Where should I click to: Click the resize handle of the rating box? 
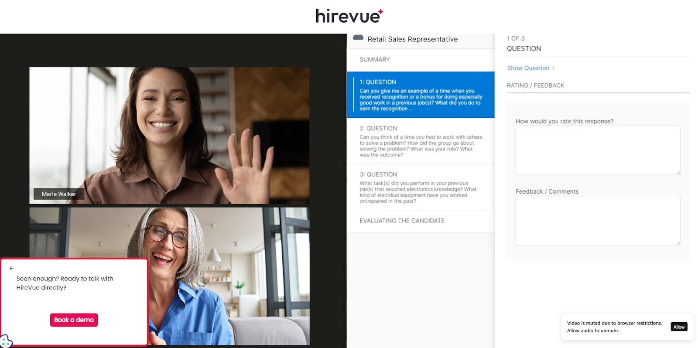click(678, 173)
